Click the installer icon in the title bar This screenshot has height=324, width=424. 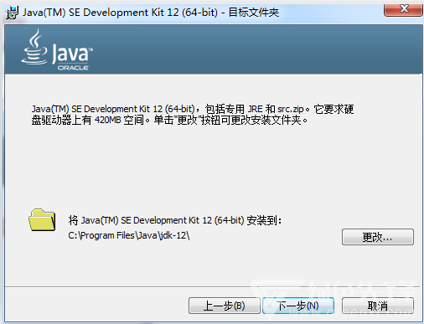tap(12, 13)
